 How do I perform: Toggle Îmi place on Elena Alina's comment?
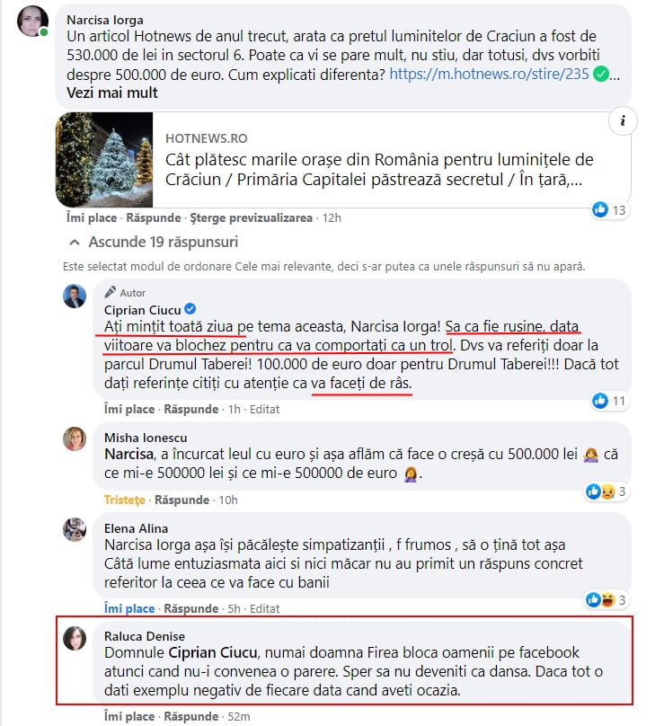pyautogui.click(x=129, y=608)
